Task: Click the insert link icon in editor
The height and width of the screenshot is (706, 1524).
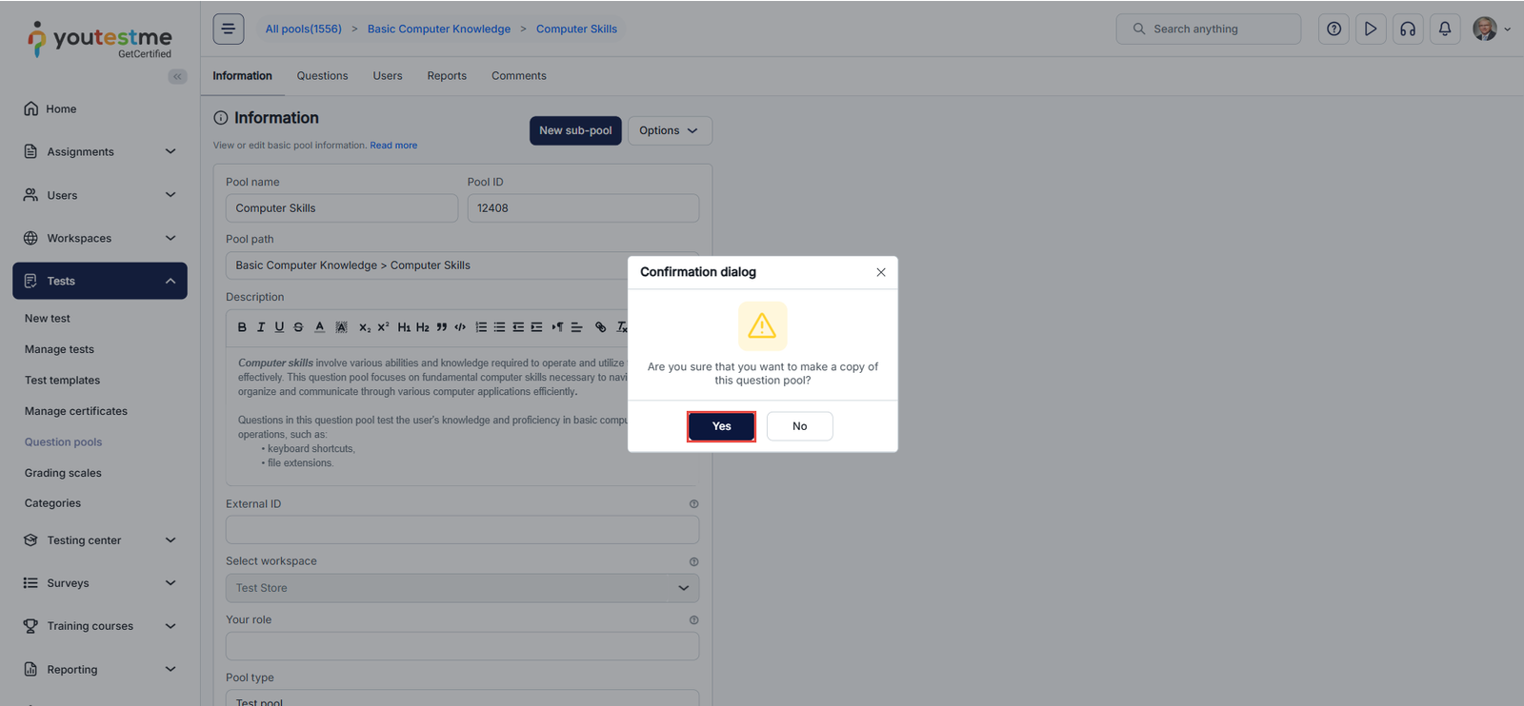Action: (600, 327)
